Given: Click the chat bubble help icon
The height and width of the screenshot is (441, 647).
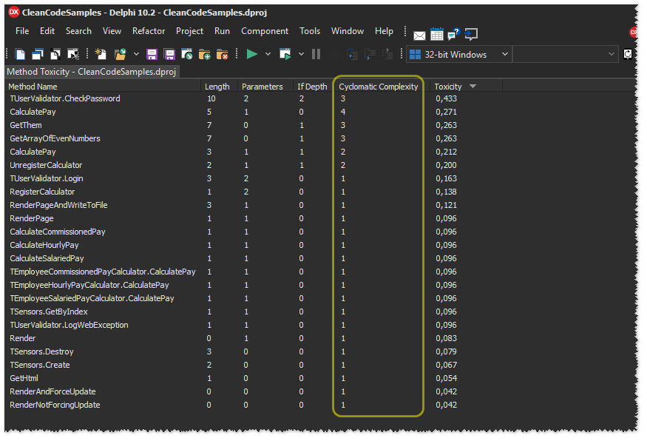Looking at the screenshot, I should point(453,34).
